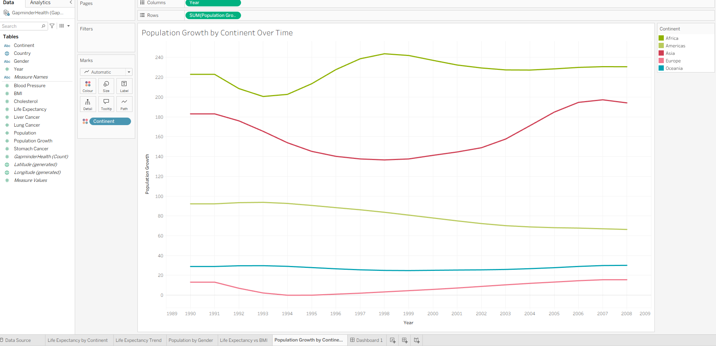The height and width of the screenshot is (346, 716).
Task: Select the Label icon on the Marks card
Action: [x=124, y=86]
